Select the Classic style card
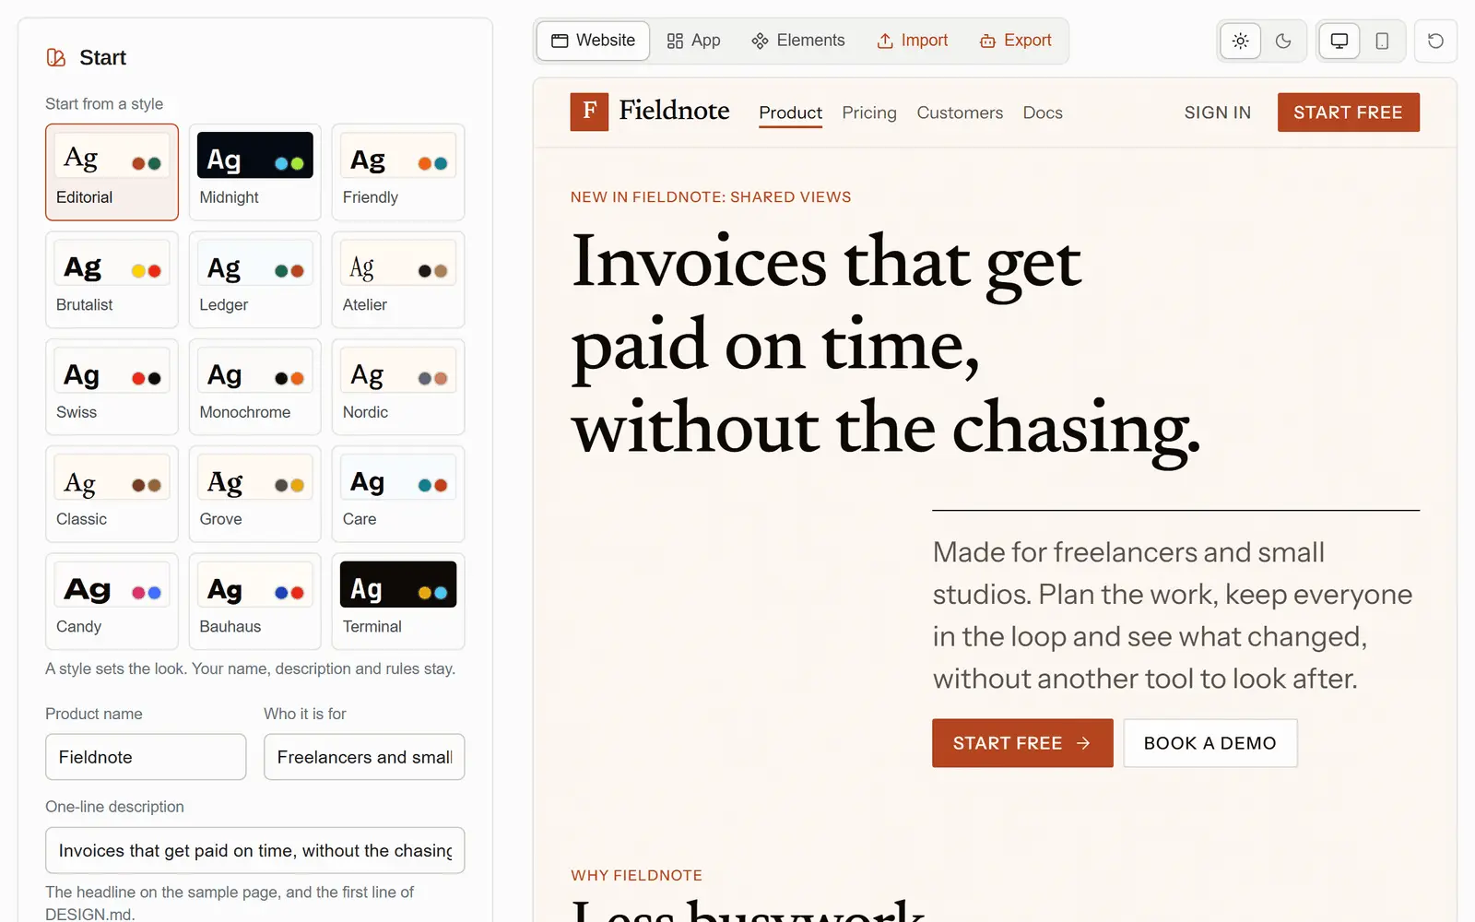 pyautogui.click(x=112, y=494)
